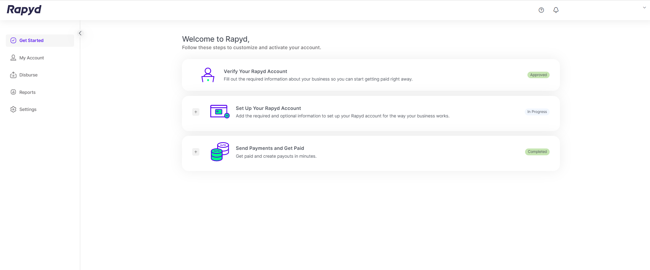Open the help question mark icon
Image resolution: width=650 pixels, height=270 pixels.
pyautogui.click(x=541, y=10)
